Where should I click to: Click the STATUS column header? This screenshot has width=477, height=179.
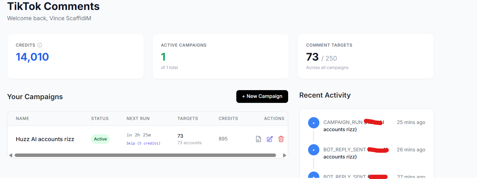[100, 118]
